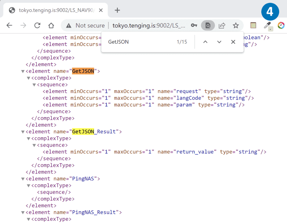This screenshot has width=287, height=224.
Task: Collapse the PingNAS element node
Action: [x=23, y=179]
